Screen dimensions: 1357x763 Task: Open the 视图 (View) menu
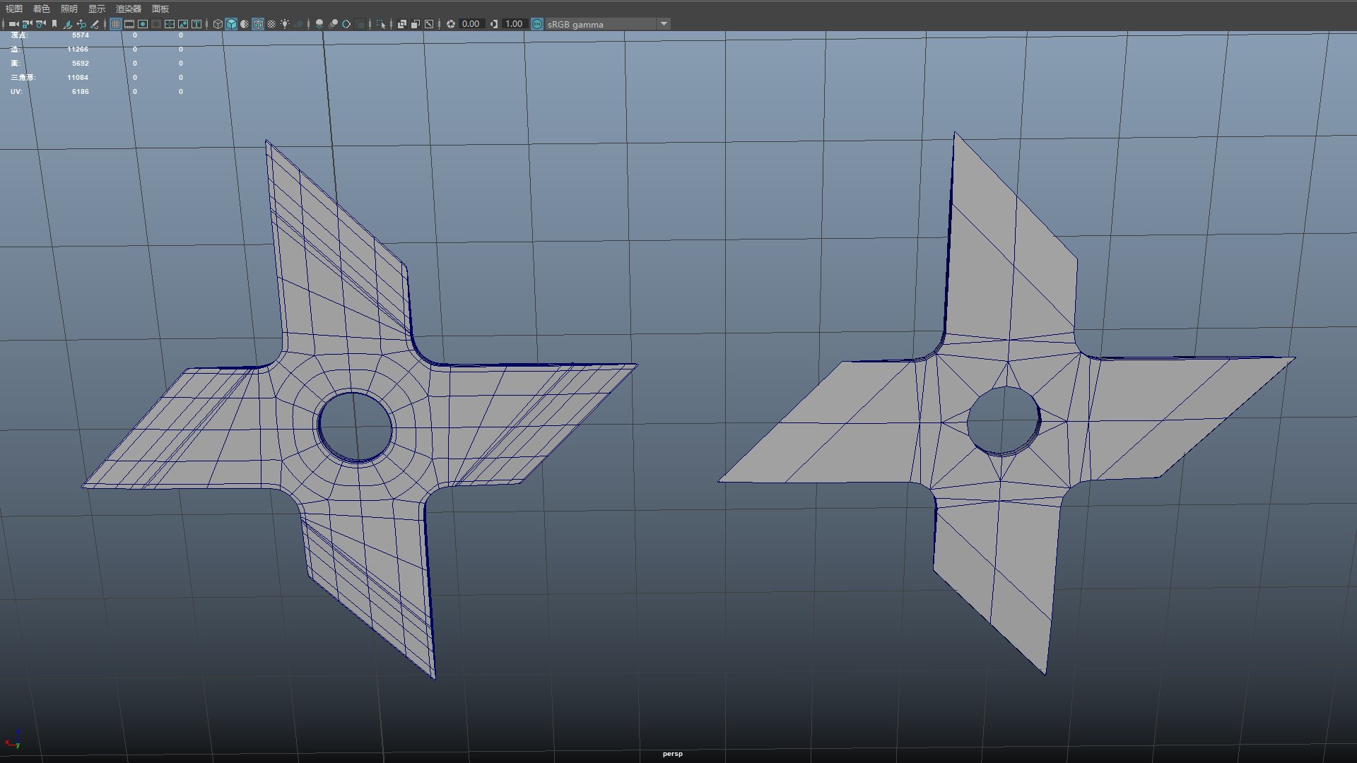coord(14,8)
